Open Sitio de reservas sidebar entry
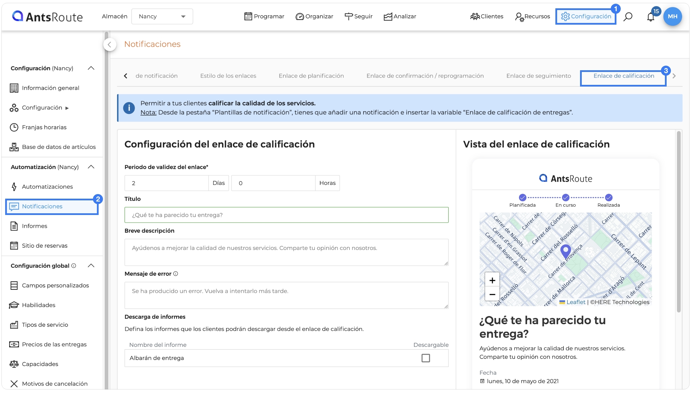Screen dimensions: 691x393 (x=45, y=246)
